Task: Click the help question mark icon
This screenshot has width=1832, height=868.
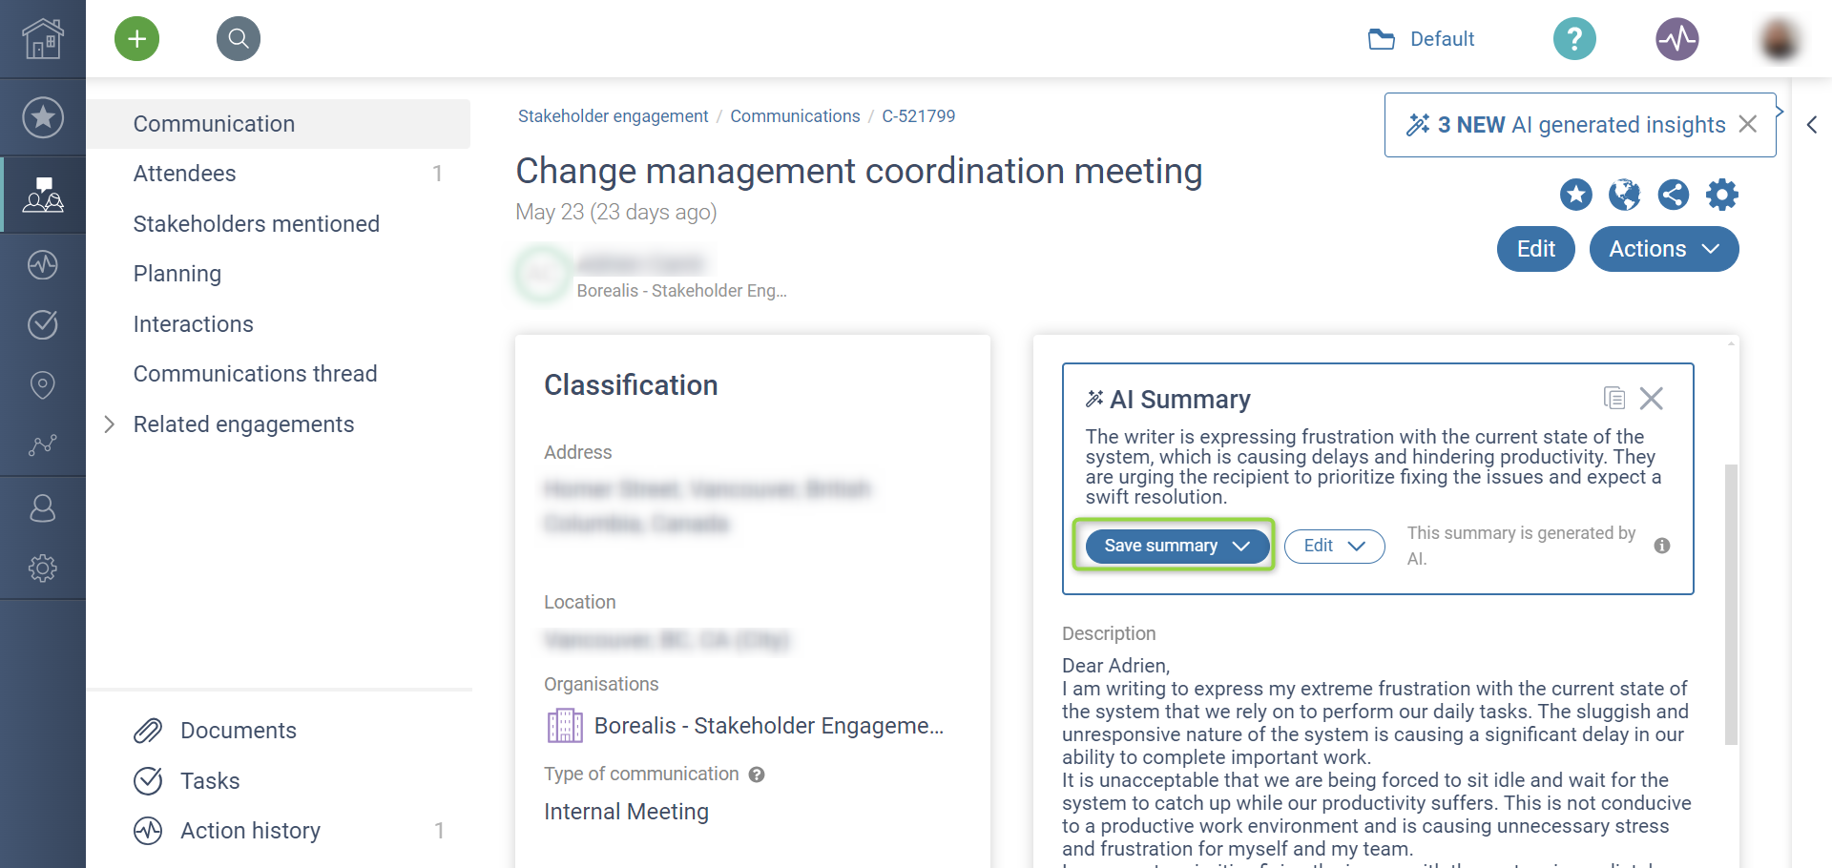Action: (x=1574, y=39)
